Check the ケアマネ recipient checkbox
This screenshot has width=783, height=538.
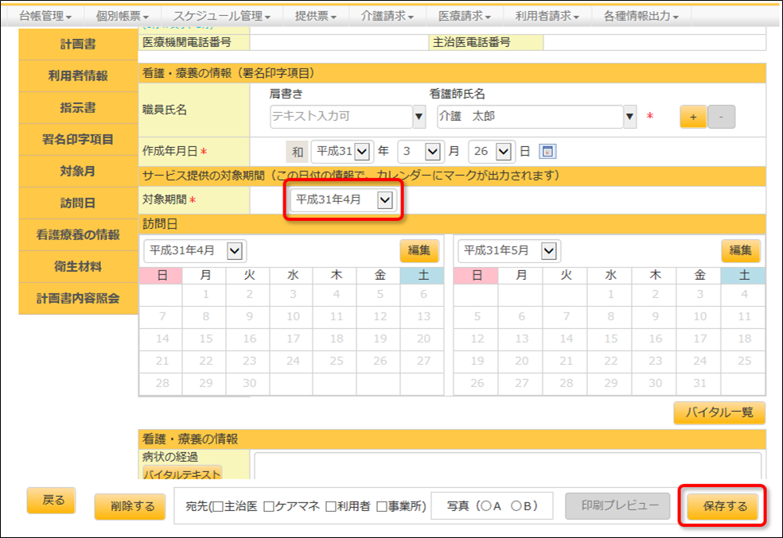[269, 506]
